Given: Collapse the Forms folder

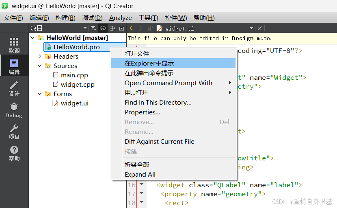Looking at the screenshot, I should click(x=40, y=94).
